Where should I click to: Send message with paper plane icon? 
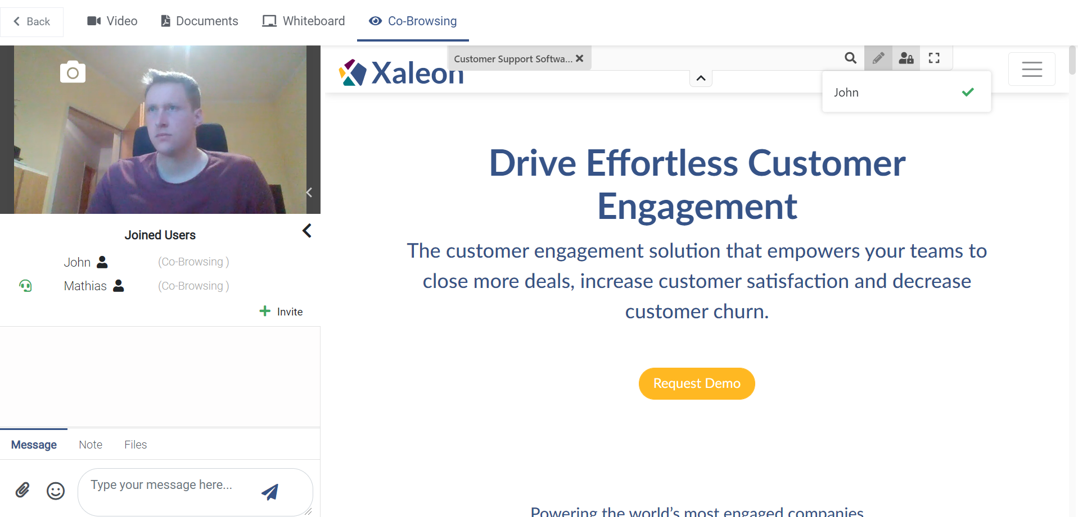point(270,492)
